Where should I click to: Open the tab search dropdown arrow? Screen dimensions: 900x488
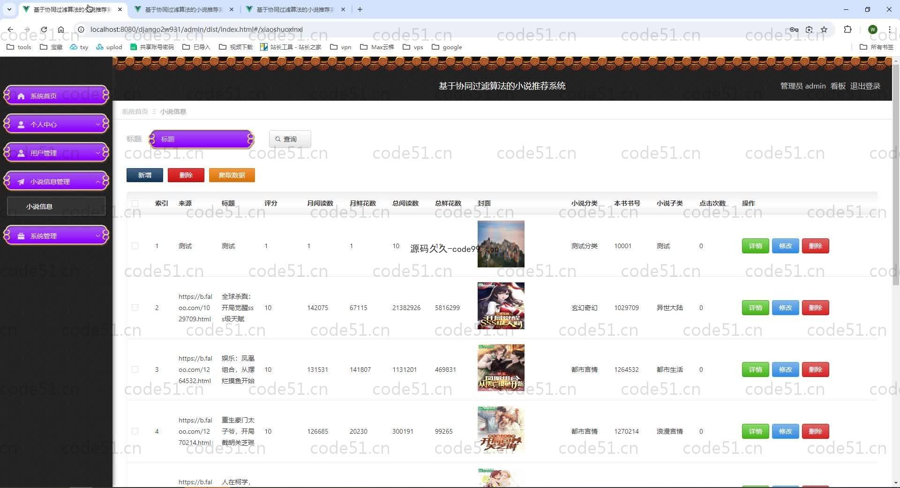9,9
